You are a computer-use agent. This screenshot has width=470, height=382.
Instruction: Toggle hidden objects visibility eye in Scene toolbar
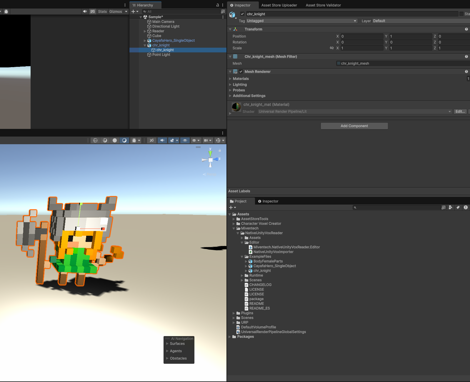pos(185,140)
